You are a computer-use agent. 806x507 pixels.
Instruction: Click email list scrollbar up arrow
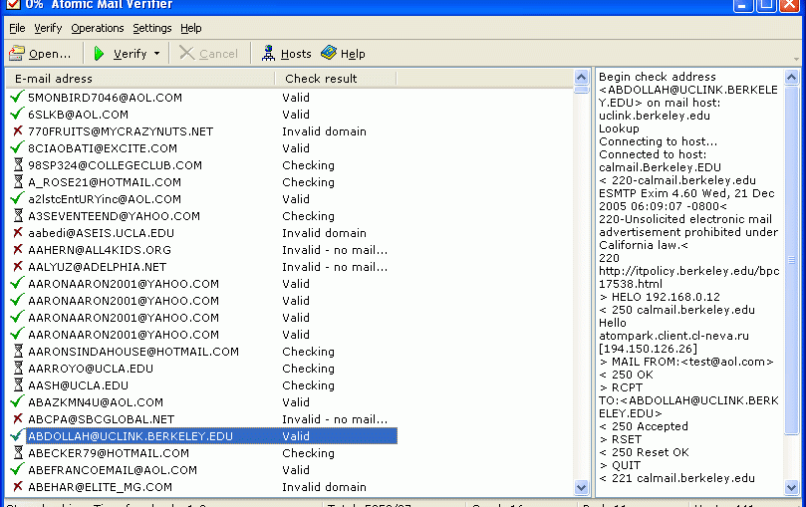click(x=581, y=78)
